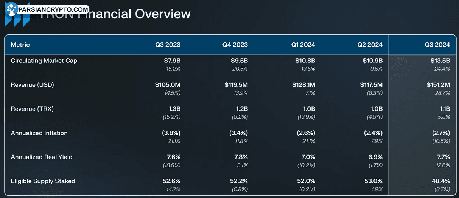This screenshot has height=198, width=459.
Task: Select the "20.5%" change under $9.5B
Action: [x=241, y=69]
